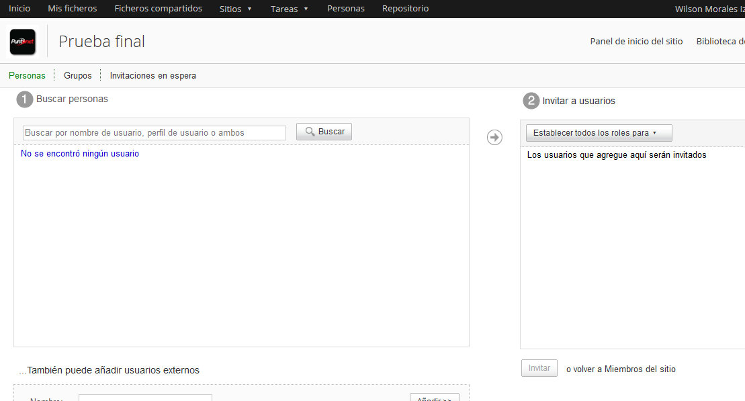Select the green Personas sub-tab
Screen dimensions: 745x401
(x=27, y=75)
